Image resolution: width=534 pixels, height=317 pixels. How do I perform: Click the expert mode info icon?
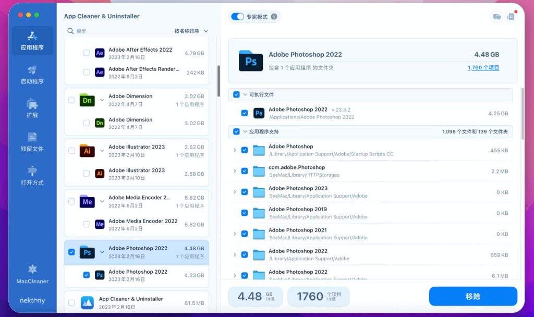click(274, 17)
